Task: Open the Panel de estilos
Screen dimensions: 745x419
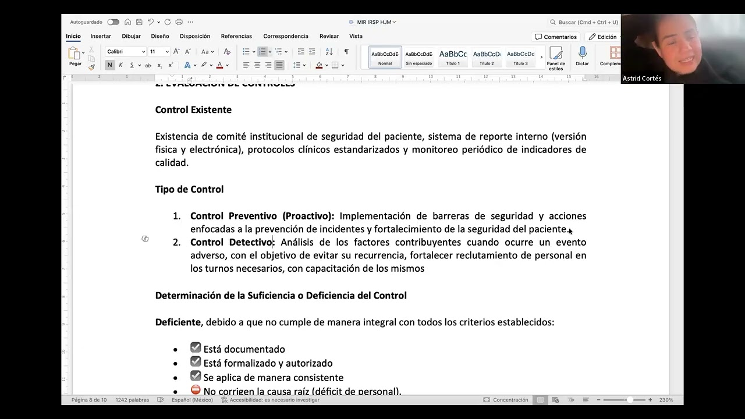Action: click(x=556, y=59)
